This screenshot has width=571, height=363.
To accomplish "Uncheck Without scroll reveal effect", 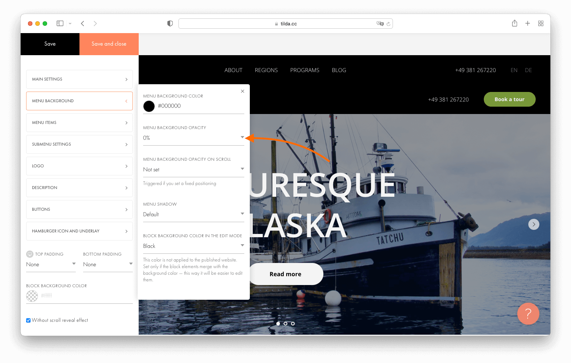I will [28, 320].
